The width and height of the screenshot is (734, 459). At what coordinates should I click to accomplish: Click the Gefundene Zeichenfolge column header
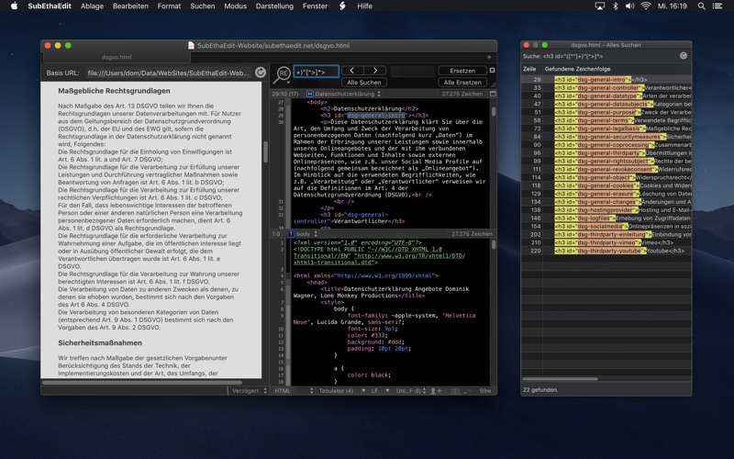coord(617,69)
